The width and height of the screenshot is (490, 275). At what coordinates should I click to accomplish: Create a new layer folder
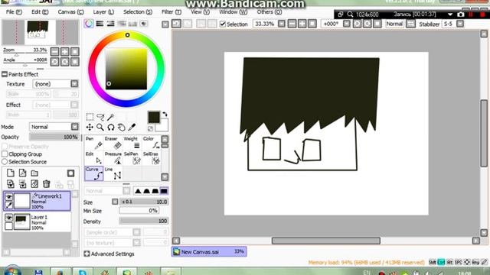pos(34,173)
